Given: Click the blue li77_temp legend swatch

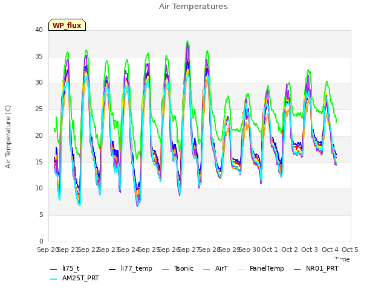Looking at the screenshot, I should 112,269.
